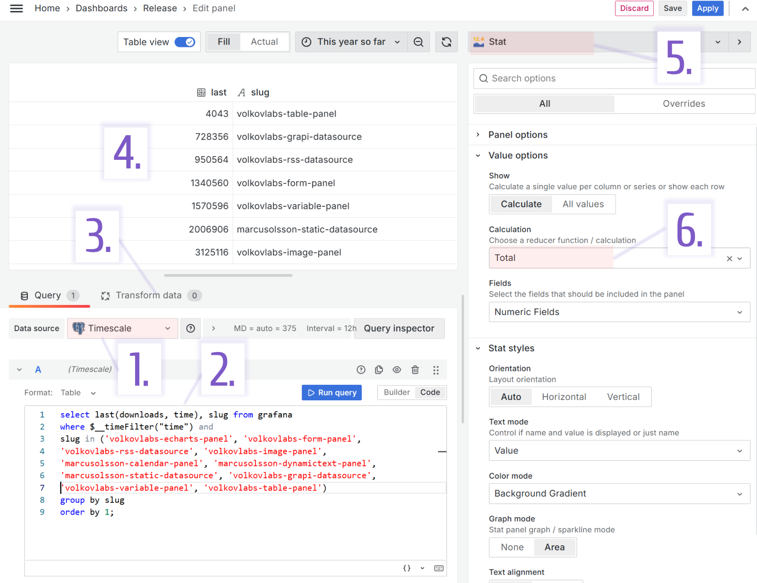Collapse Value options section

518,155
